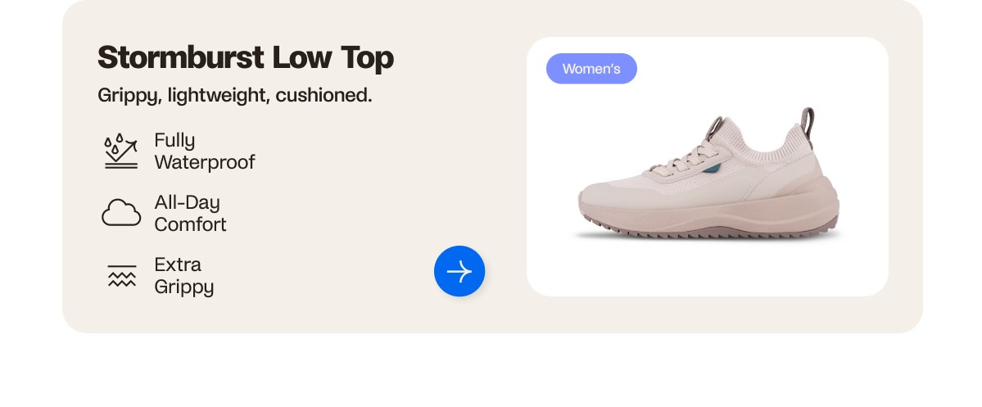Click the water droplets waterproof icon
This screenshot has height=407, width=982.
pyautogui.click(x=120, y=151)
